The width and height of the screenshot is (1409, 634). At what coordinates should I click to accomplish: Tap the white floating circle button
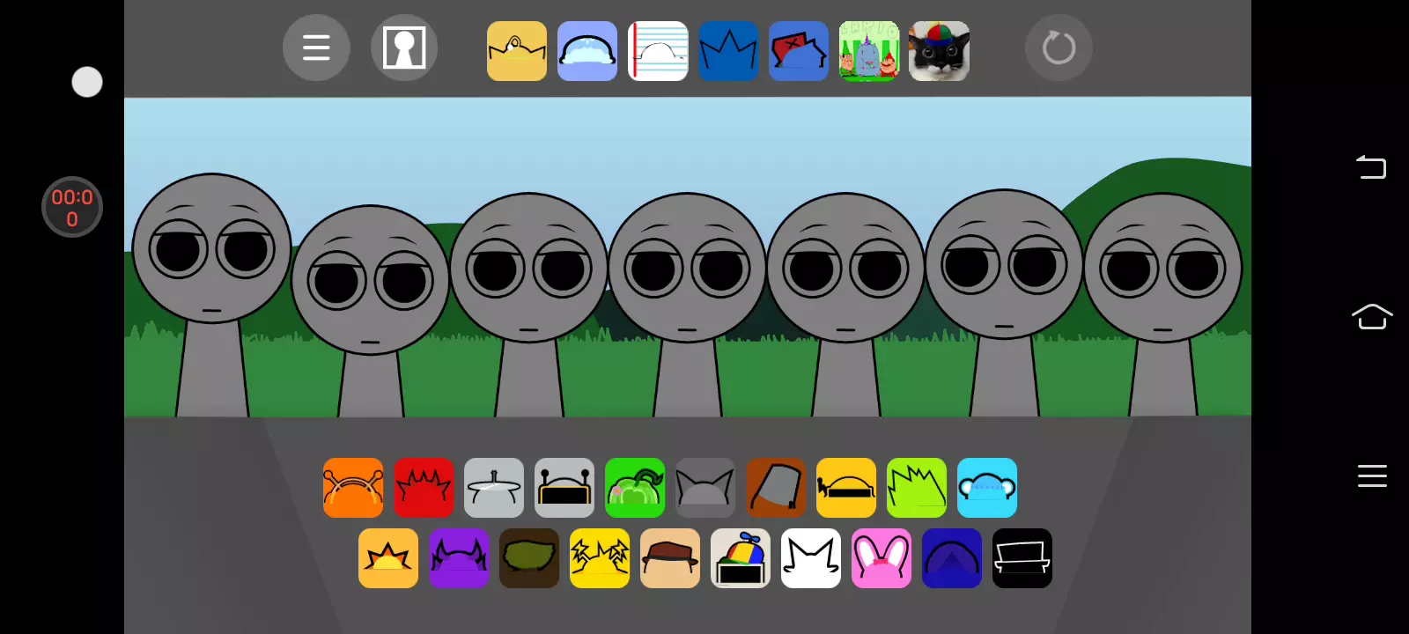tap(87, 82)
